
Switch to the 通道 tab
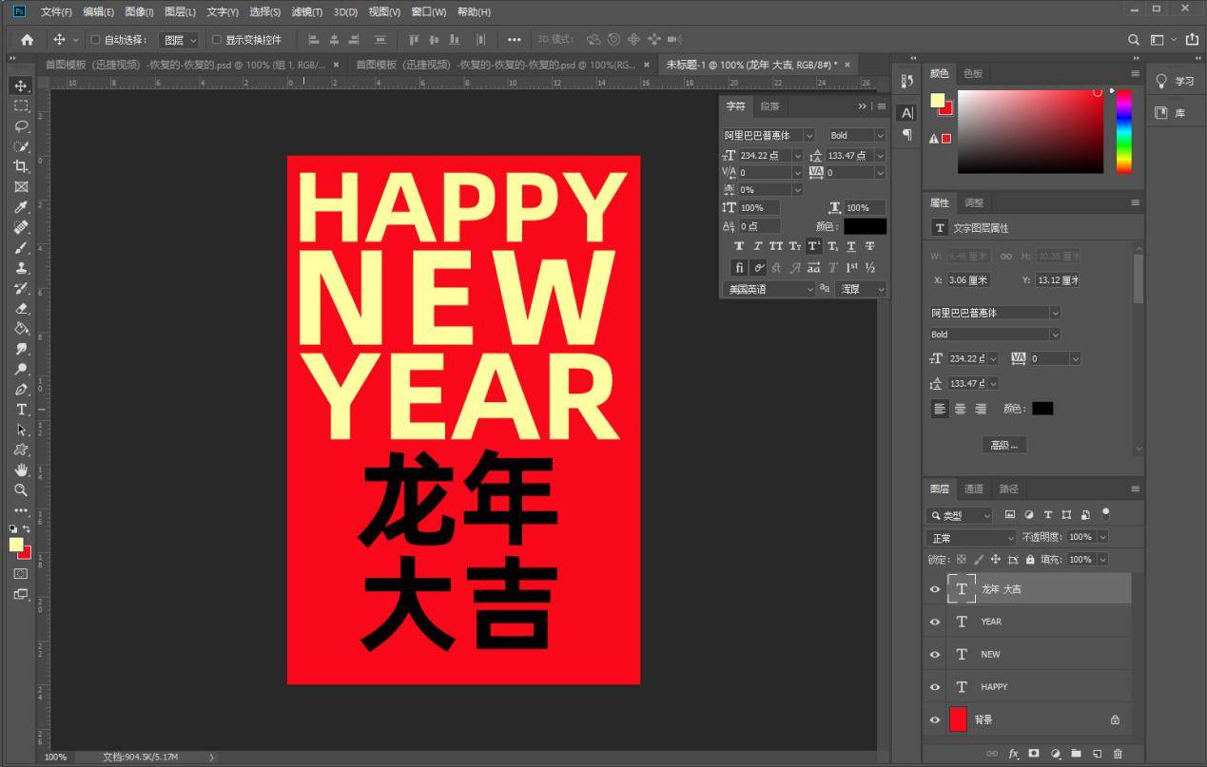(974, 489)
